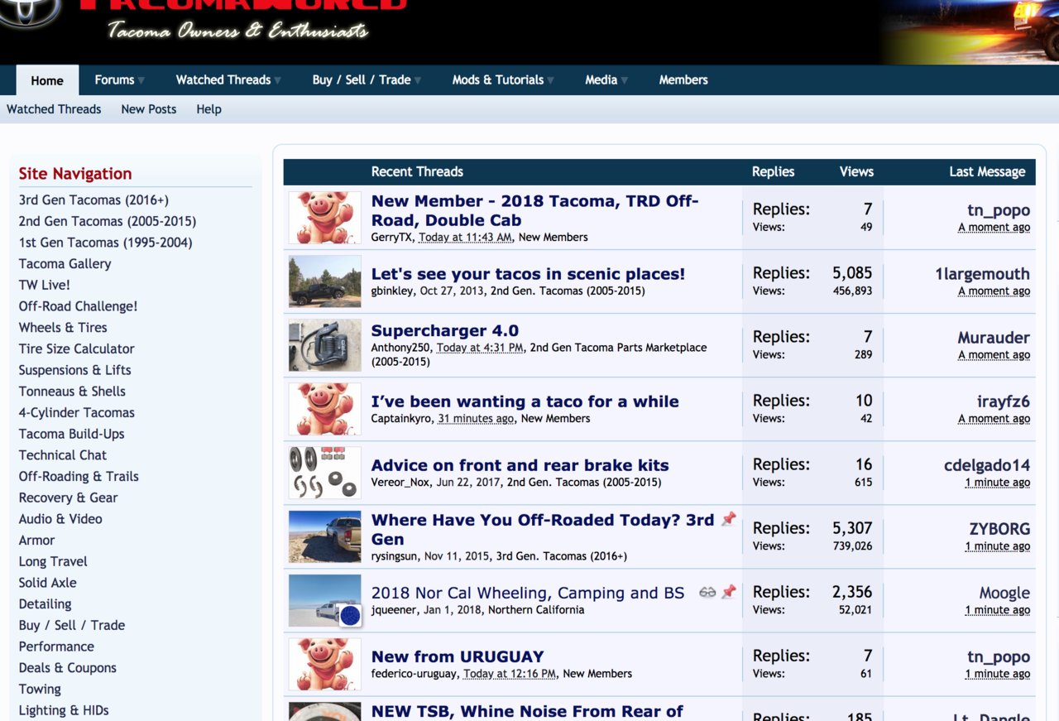
Task: Open TW Live! in Site Navigation
Action: point(45,285)
